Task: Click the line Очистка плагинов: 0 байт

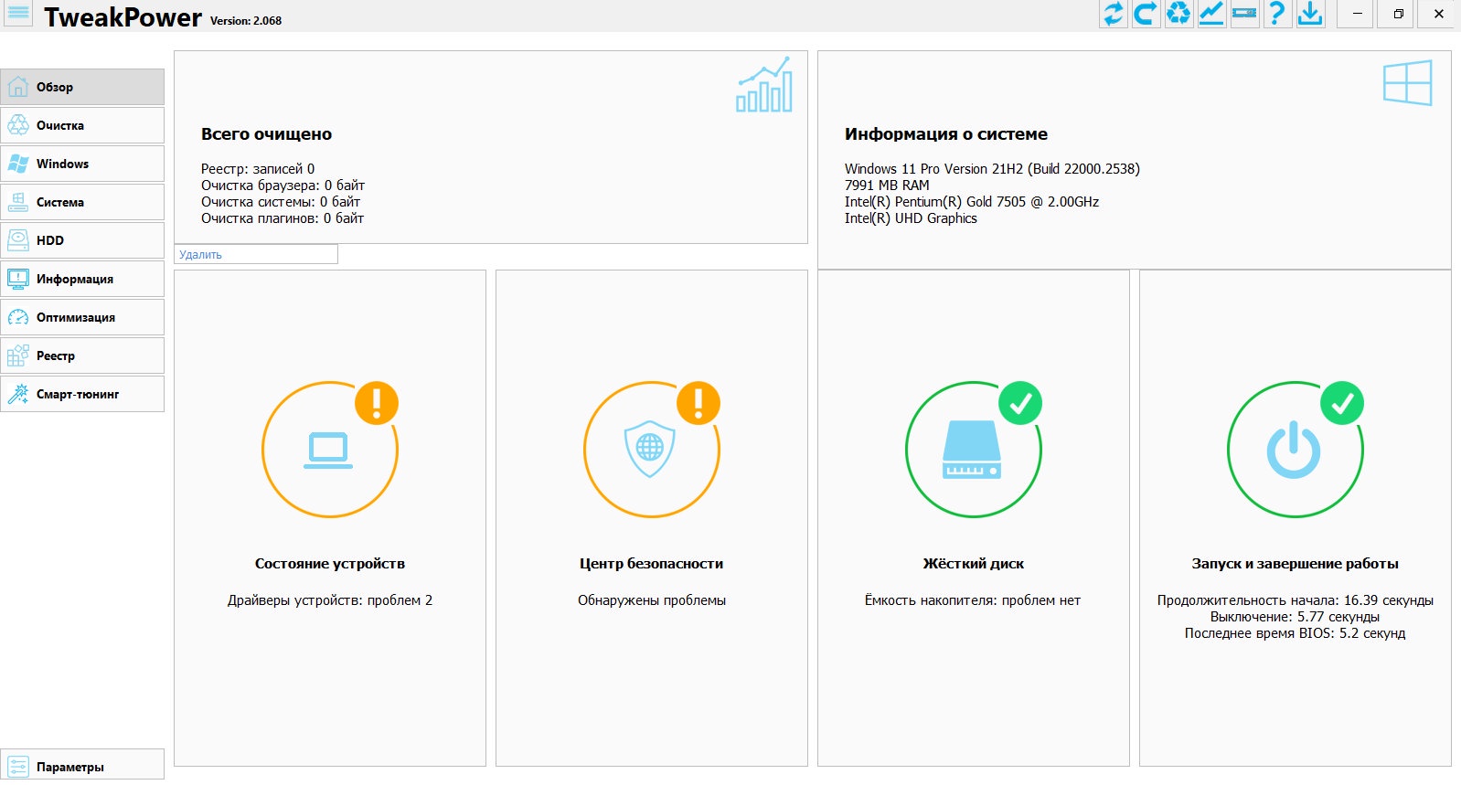Action: (x=283, y=218)
